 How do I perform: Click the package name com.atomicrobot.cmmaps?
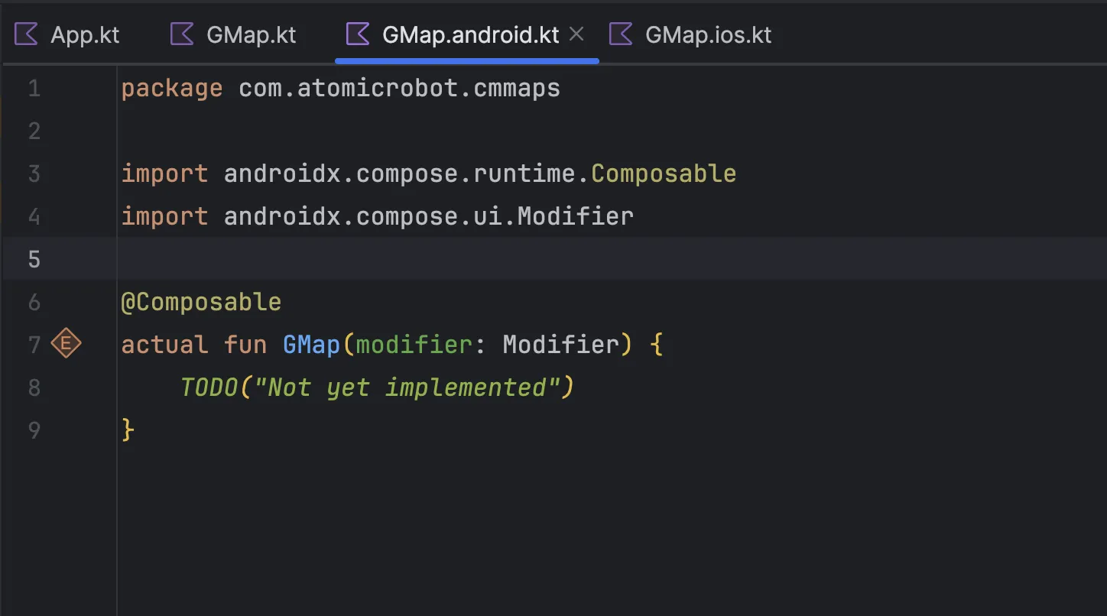(x=398, y=87)
